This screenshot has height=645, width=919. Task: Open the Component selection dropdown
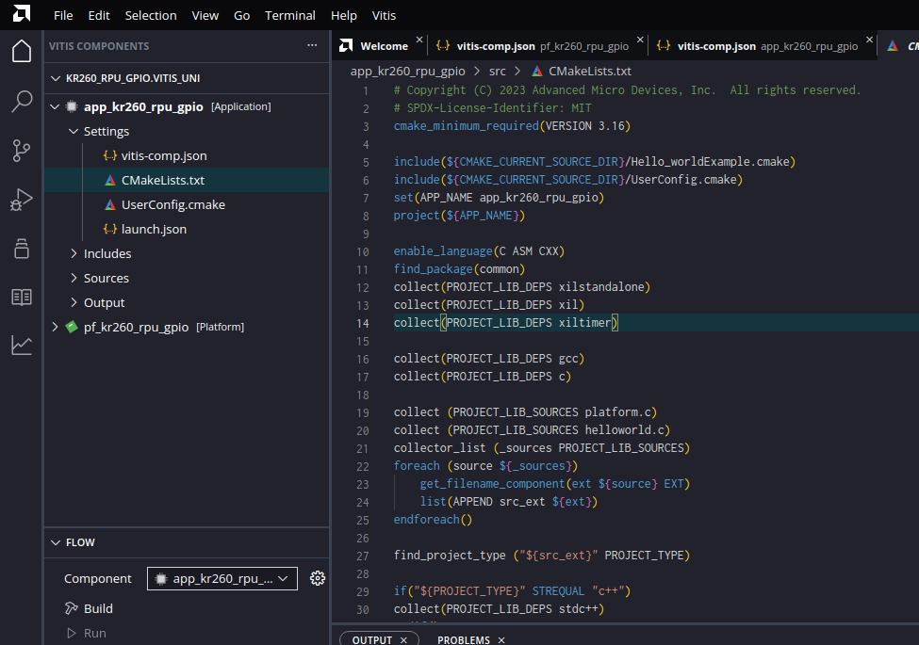tap(222, 578)
